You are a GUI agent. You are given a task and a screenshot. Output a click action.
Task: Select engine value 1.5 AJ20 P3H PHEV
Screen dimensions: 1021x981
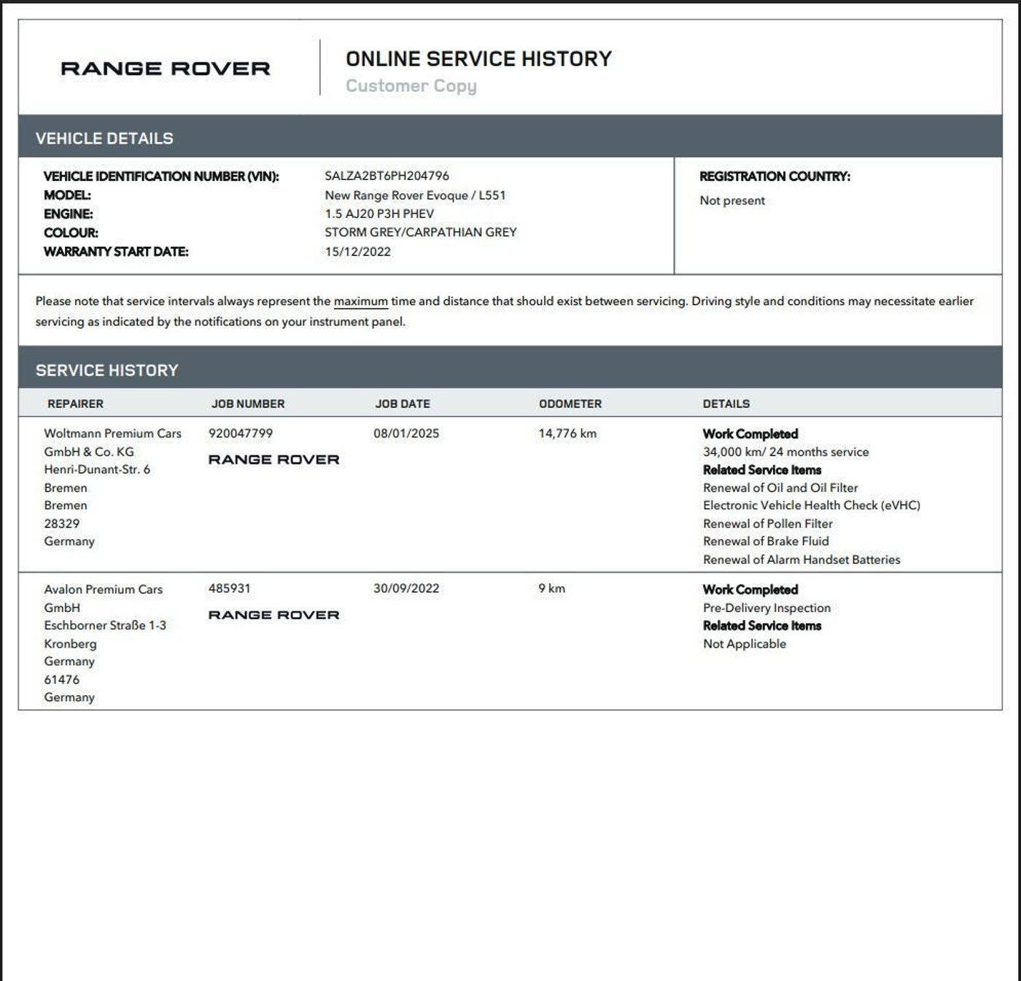click(379, 214)
